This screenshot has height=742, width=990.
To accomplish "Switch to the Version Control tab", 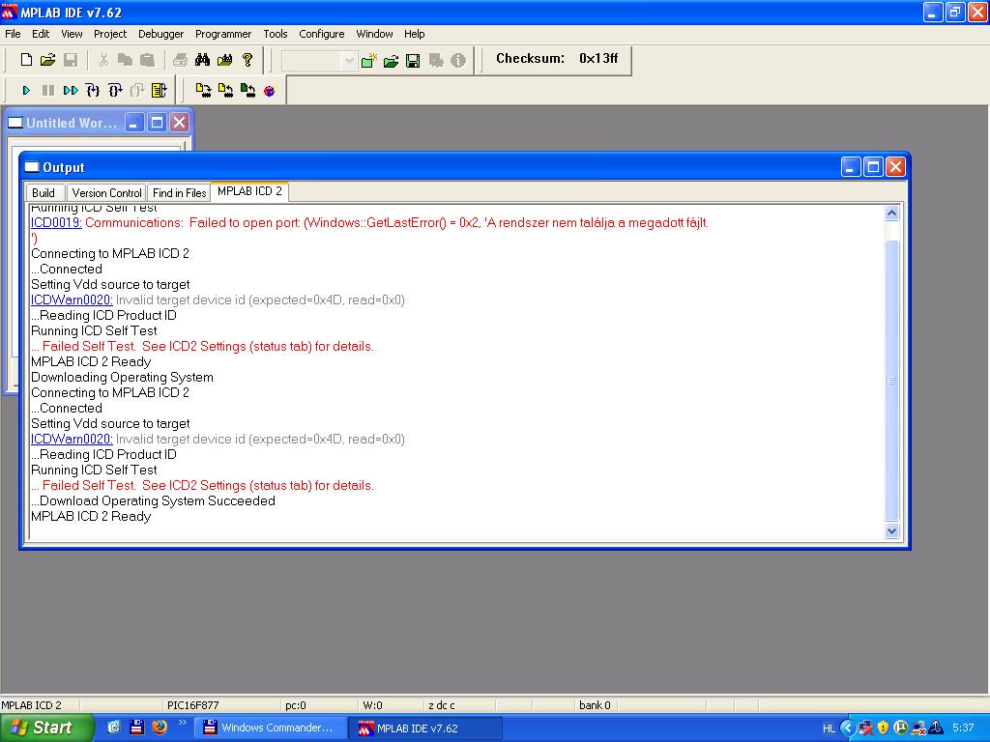I will [106, 193].
